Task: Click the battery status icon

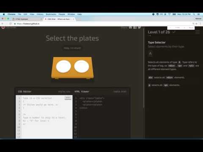Action: (174, 14)
